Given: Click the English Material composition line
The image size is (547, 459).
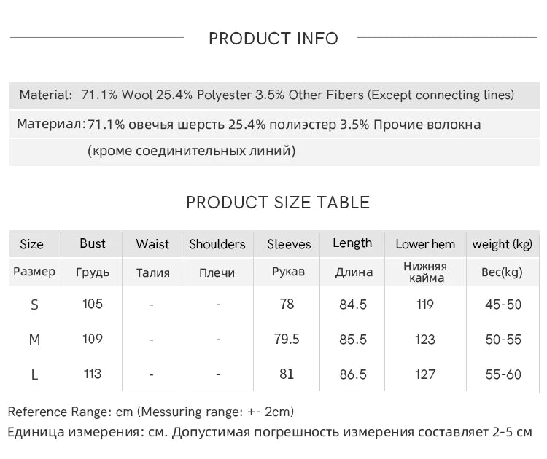Looking at the screenshot, I should 267,95.
